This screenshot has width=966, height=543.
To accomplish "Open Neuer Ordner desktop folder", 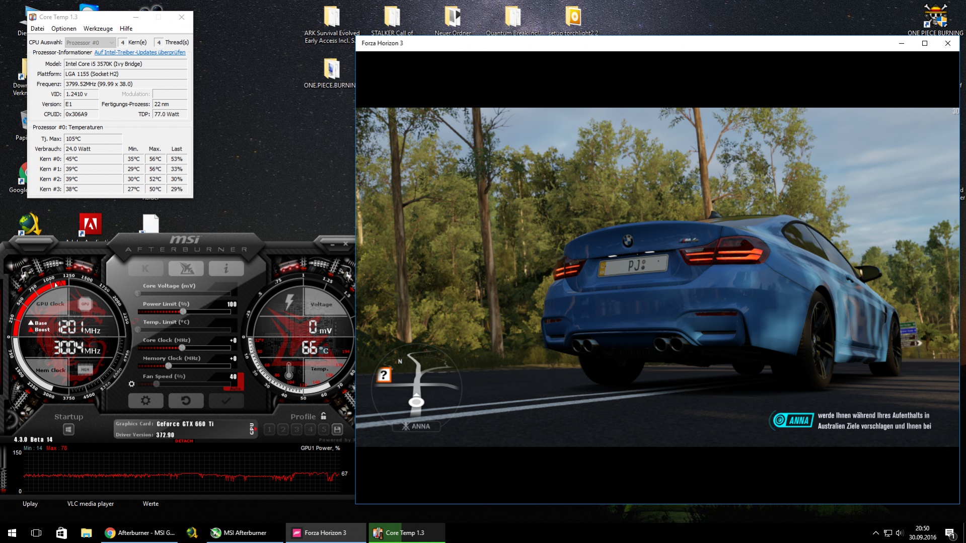I will click(x=453, y=21).
